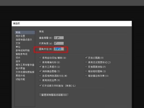Select 同步设置 in the preferences list
The image size is (144, 108).
(x=20, y=36)
